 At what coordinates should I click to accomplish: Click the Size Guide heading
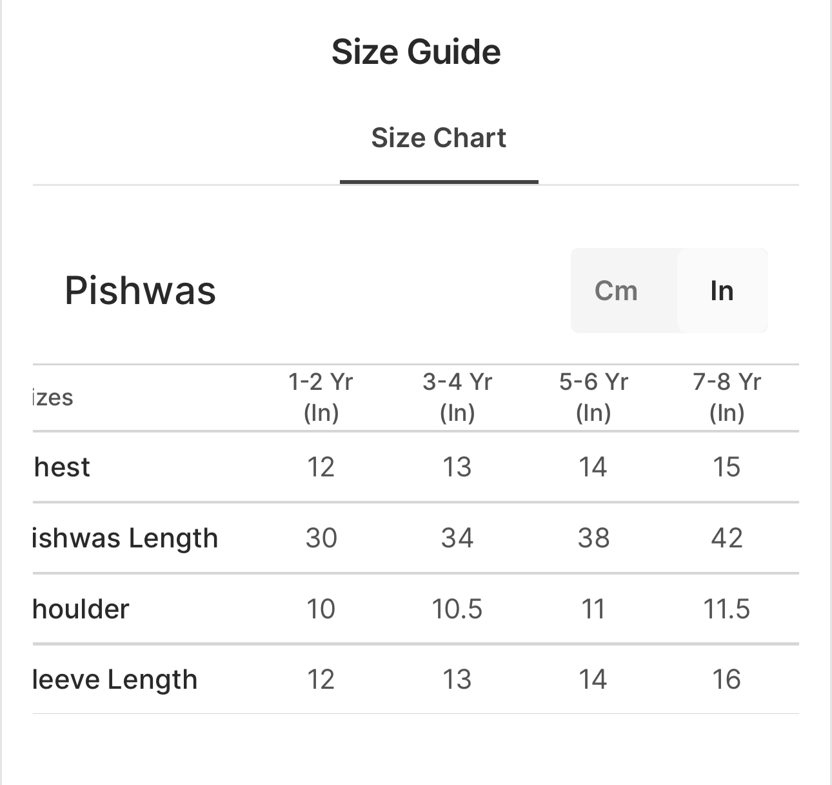(x=416, y=52)
